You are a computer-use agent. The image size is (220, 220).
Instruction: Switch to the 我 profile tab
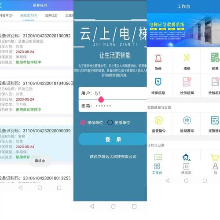pyautogui.click(x=215, y=169)
